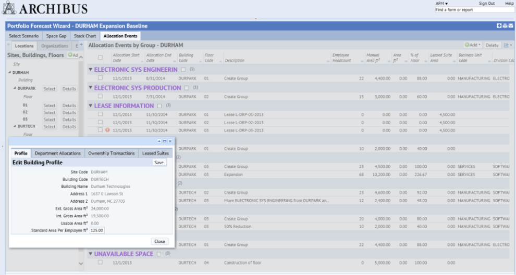Click Select for floor 03
The image size is (516, 275).
pyautogui.click(x=50, y=120)
